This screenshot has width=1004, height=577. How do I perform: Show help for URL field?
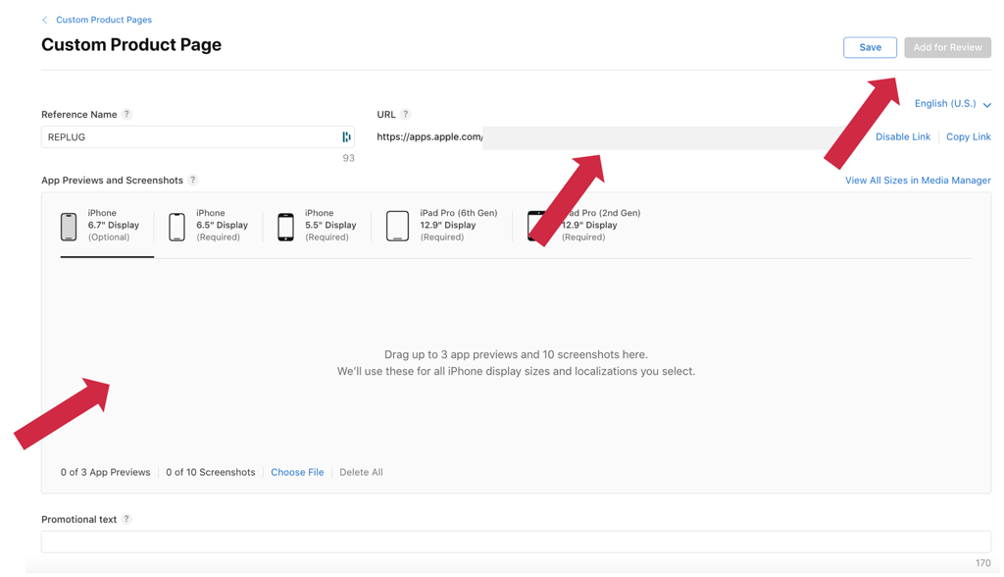point(405,114)
